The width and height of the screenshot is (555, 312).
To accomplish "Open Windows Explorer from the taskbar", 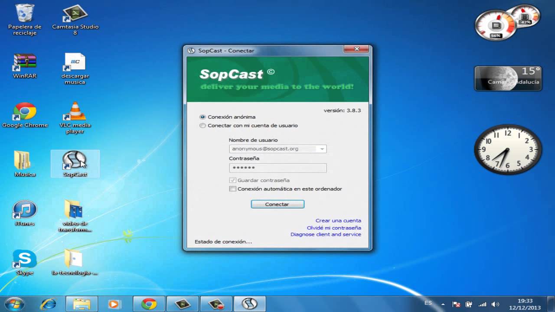I will click(81, 304).
